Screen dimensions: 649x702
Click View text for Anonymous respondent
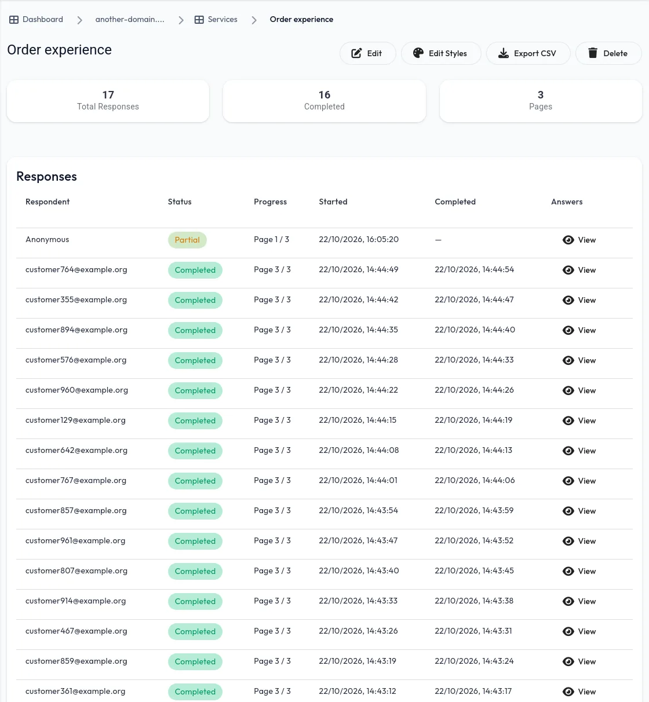click(x=587, y=240)
